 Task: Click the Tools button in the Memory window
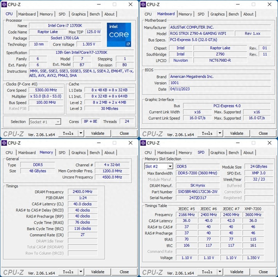[x=69, y=271]
